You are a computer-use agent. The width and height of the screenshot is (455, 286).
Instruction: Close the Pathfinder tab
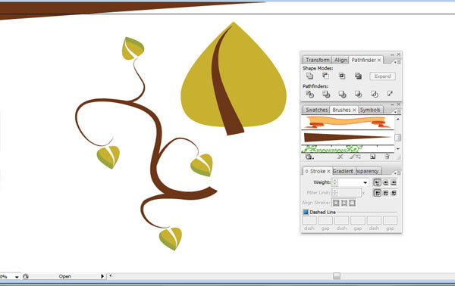pyautogui.click(x=379, y=60)
